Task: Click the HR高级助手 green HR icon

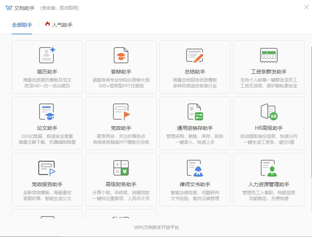Action: [269, 112]
